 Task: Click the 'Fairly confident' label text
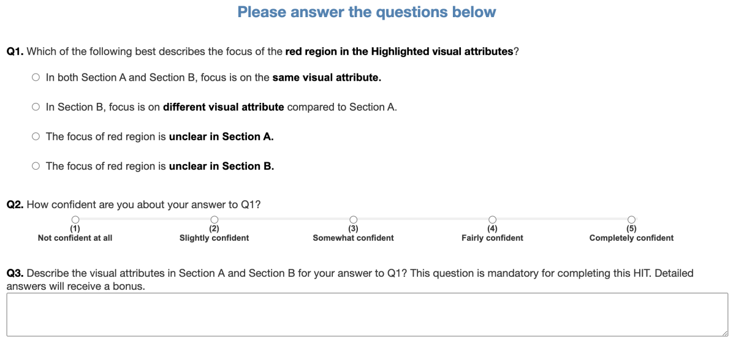[x=492, y=238]
